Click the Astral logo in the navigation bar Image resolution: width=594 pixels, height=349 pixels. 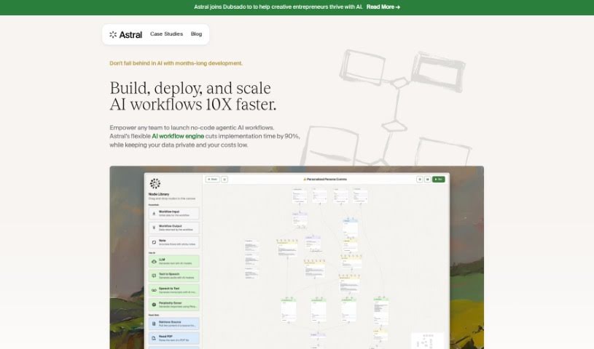[x=125, y=34]
